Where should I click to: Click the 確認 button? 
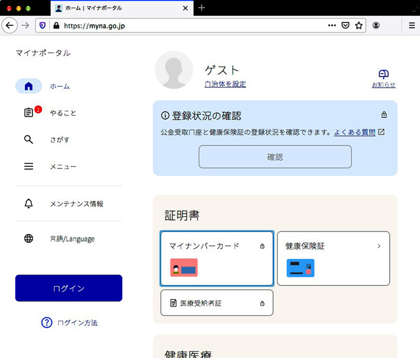275,157
